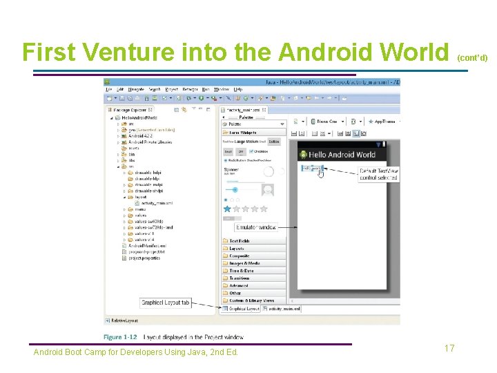The width and height of the screenshot is (497, 373).
Task: Open the Help menu
Action: tap(238, 89)
